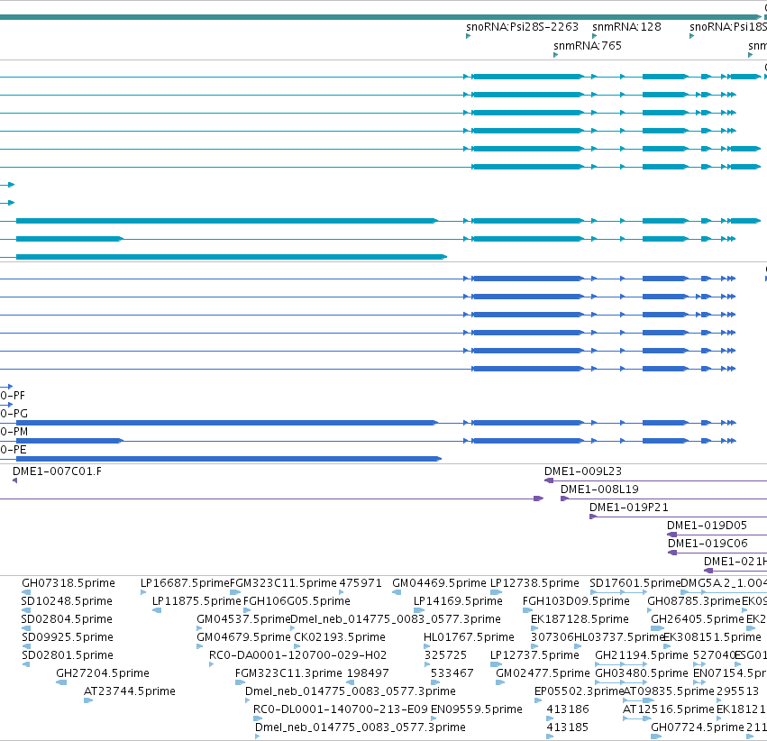Screen dimensions: 767x741
Task: Click the GH07724.5prime EST label
Action: [x=697, y=727]
